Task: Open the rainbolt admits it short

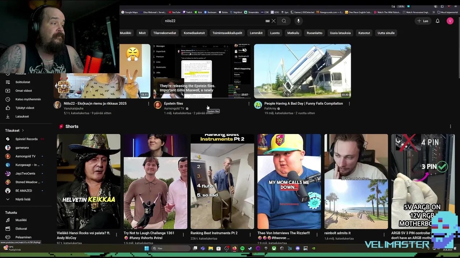Action: (356, 181)
